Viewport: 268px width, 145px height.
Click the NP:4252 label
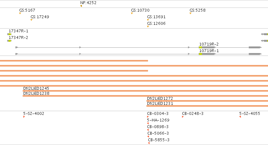click(88, 3)
